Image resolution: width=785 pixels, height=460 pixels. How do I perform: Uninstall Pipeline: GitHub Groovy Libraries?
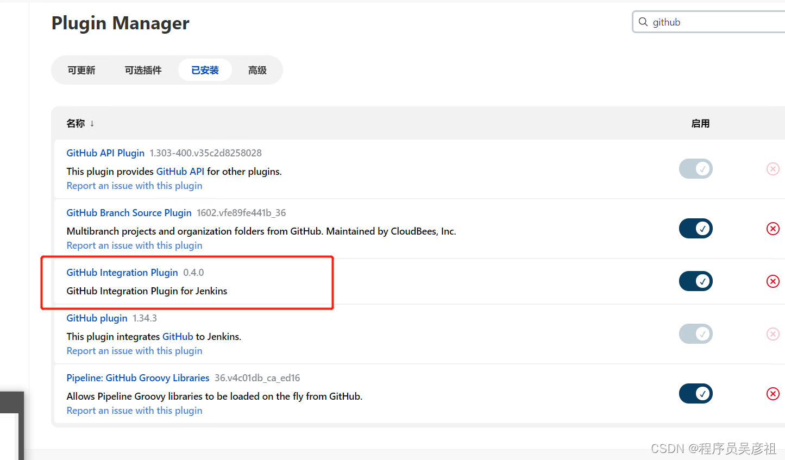(773, 394)
